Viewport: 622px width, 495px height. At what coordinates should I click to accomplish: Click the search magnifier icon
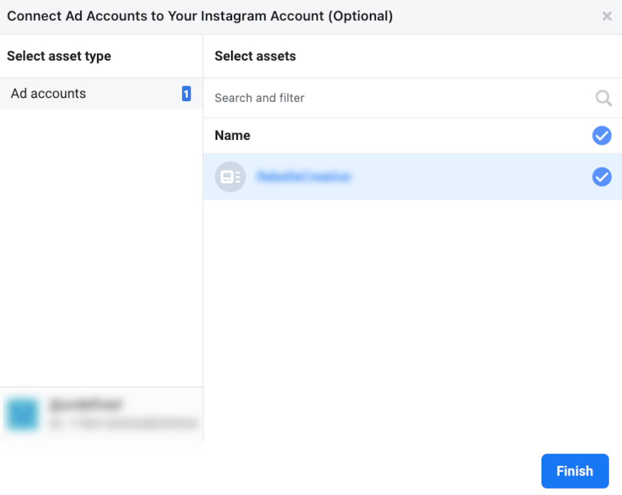point(603,98)
